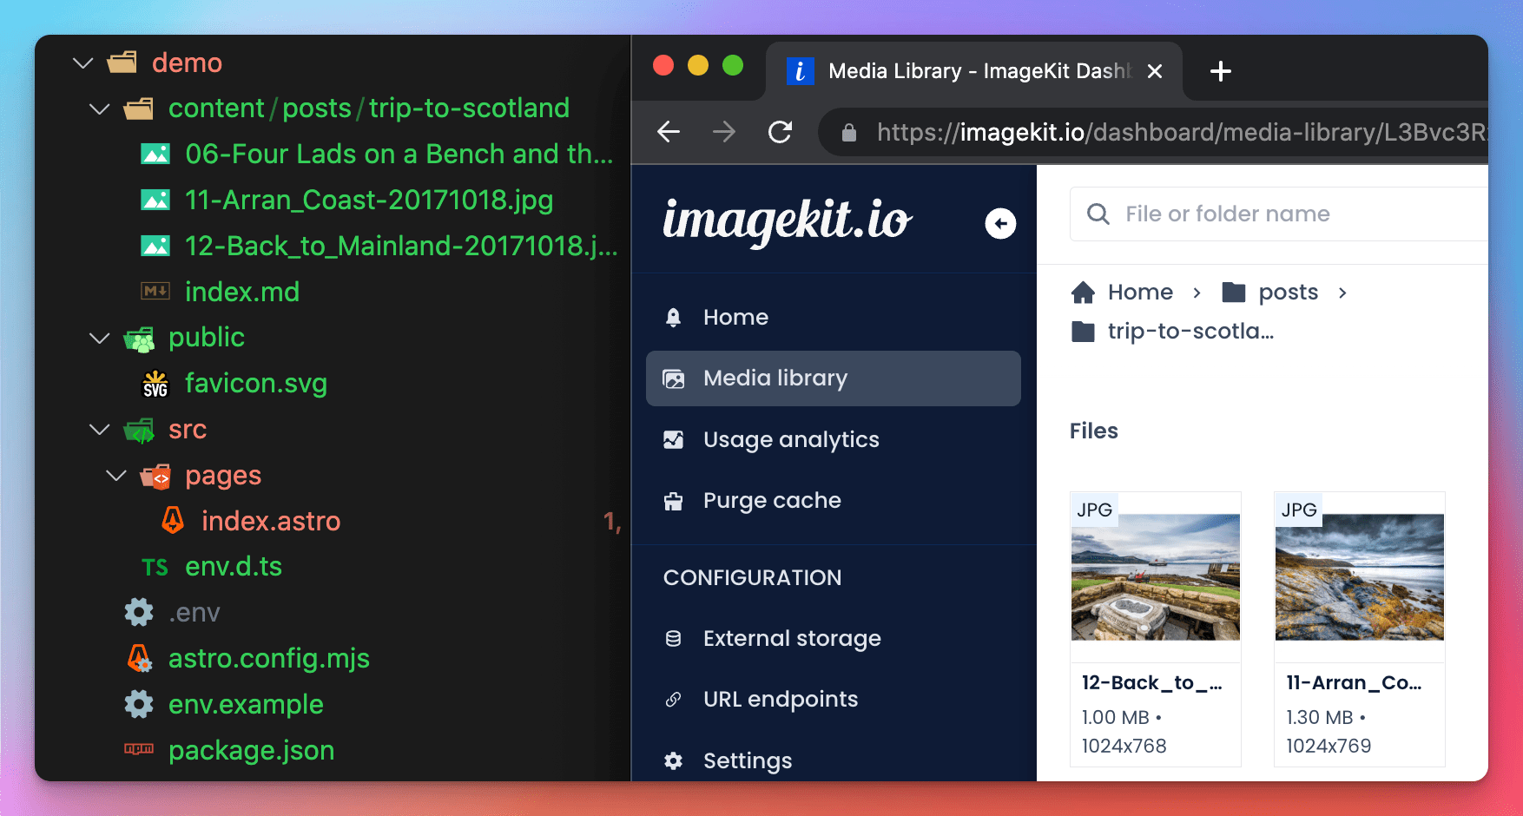The image size is (1523, 816).
Task: Open Media library in sidebar
Action: (834, 378)
